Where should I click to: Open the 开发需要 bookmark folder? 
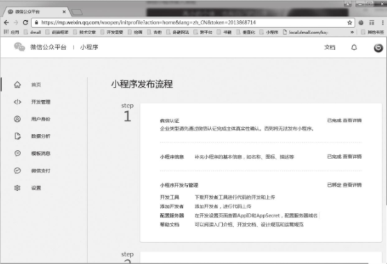[x=112, y=32]
